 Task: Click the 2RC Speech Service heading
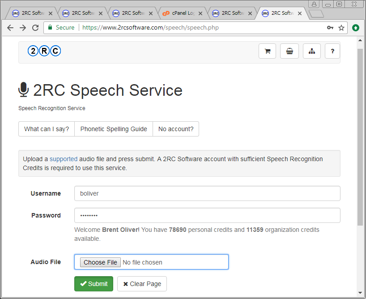coord(107,90)
